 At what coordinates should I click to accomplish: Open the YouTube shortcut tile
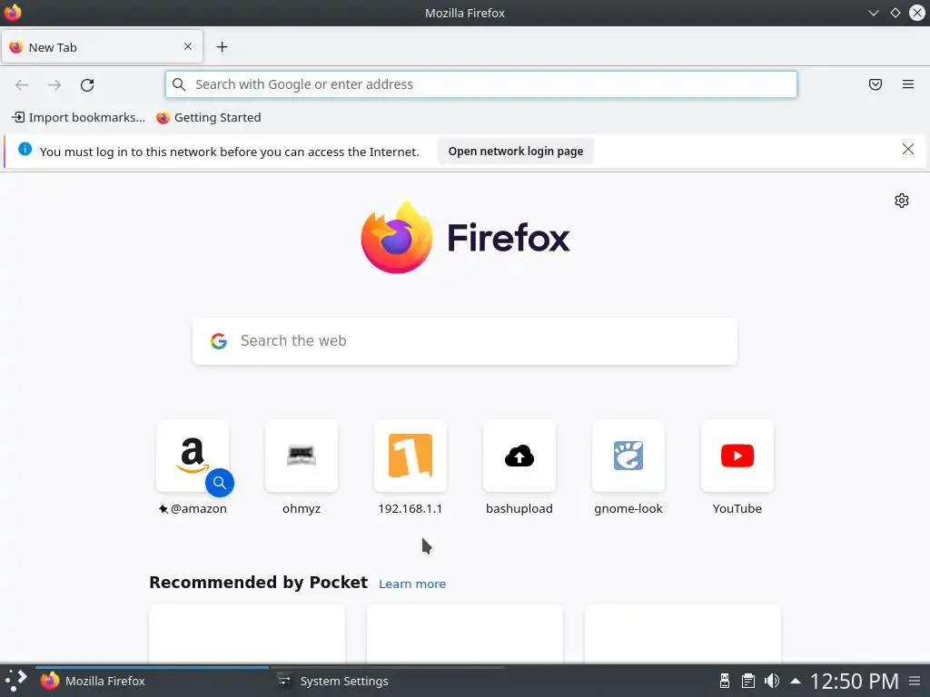point(737,456)
